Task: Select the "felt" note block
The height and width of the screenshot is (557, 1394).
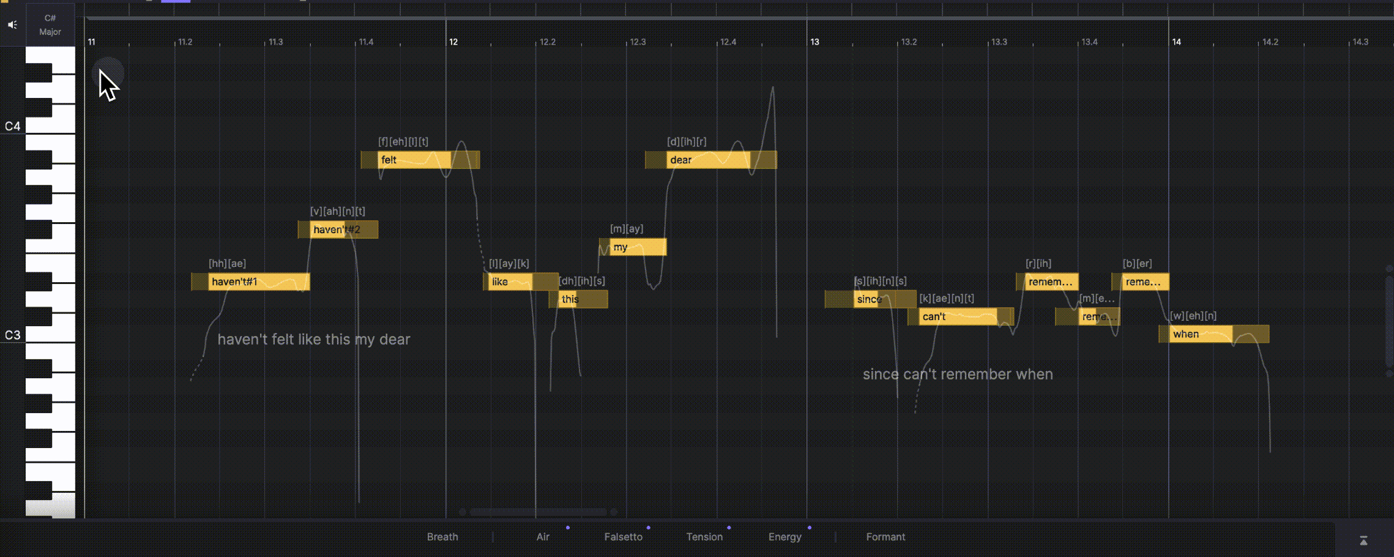Action: click(x=414, y=160)
